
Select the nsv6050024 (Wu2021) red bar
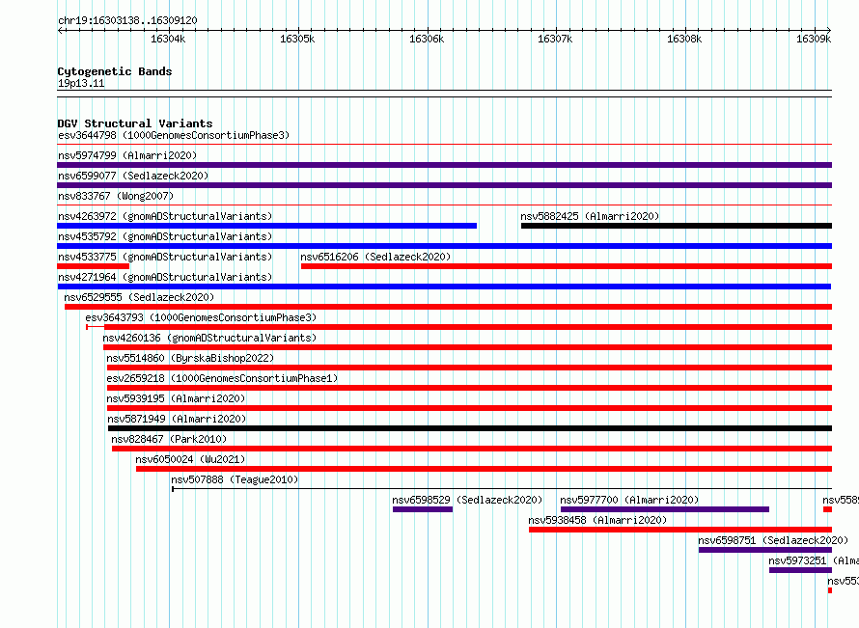484,469
